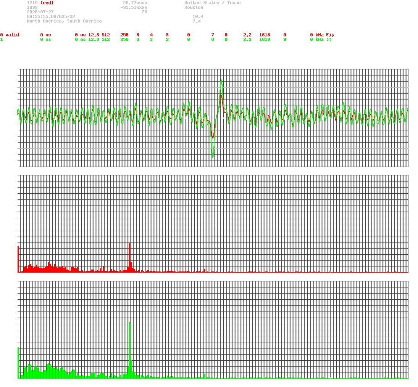Viewport: 418px width, 387px height.
Task: Click the green vertical trigger line in waveform
Action: point(213,118)
